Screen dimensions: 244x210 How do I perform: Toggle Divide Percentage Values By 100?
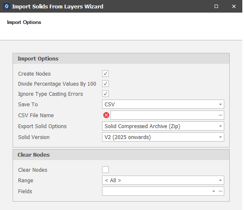click(x=105, y=84)
